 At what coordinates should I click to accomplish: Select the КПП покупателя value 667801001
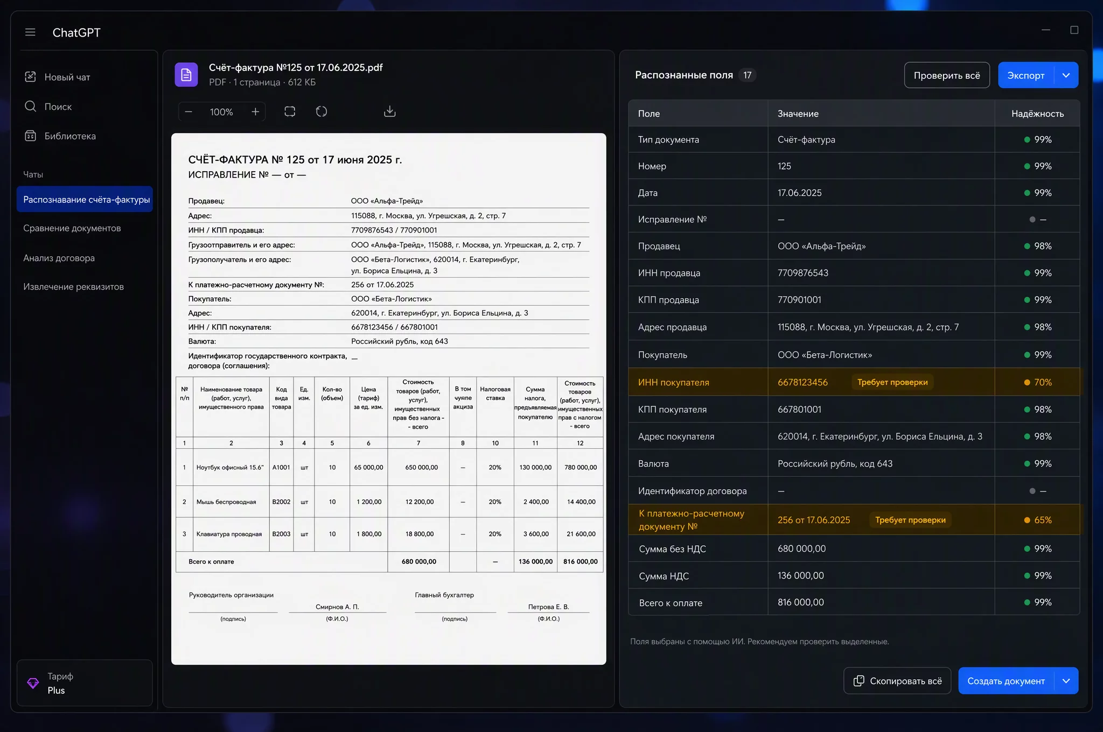[x=800, y=410]
